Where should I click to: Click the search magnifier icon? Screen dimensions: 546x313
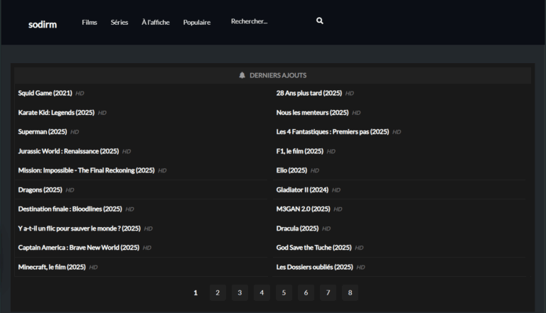(x=320, y=21)
